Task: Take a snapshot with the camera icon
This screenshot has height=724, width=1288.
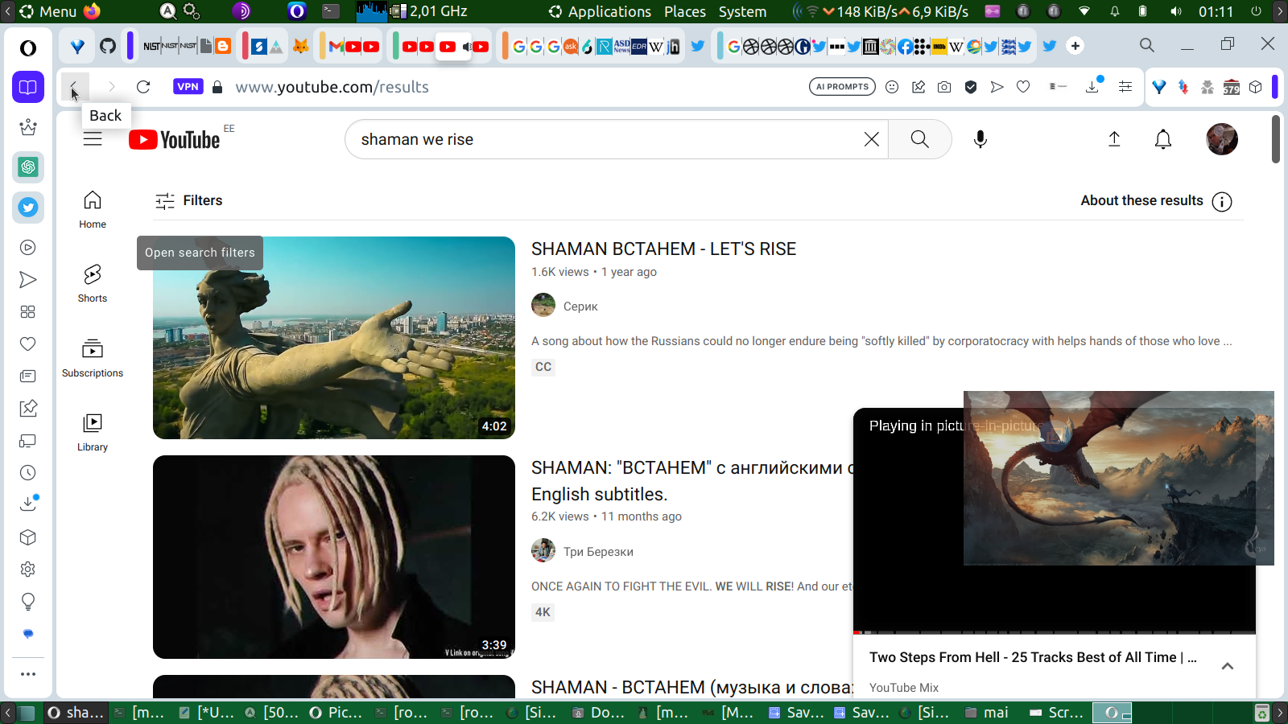Action: tap(944, 87)
